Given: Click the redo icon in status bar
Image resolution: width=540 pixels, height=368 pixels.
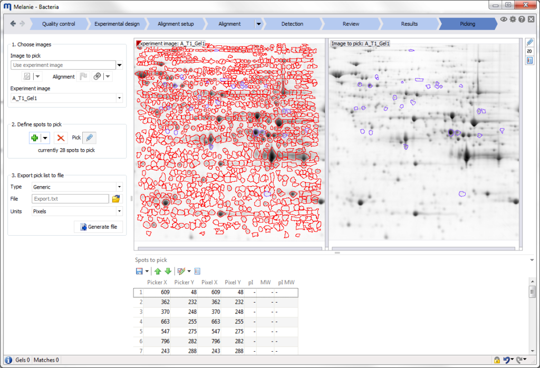Looking at the screenshot, I should [519, 360].
